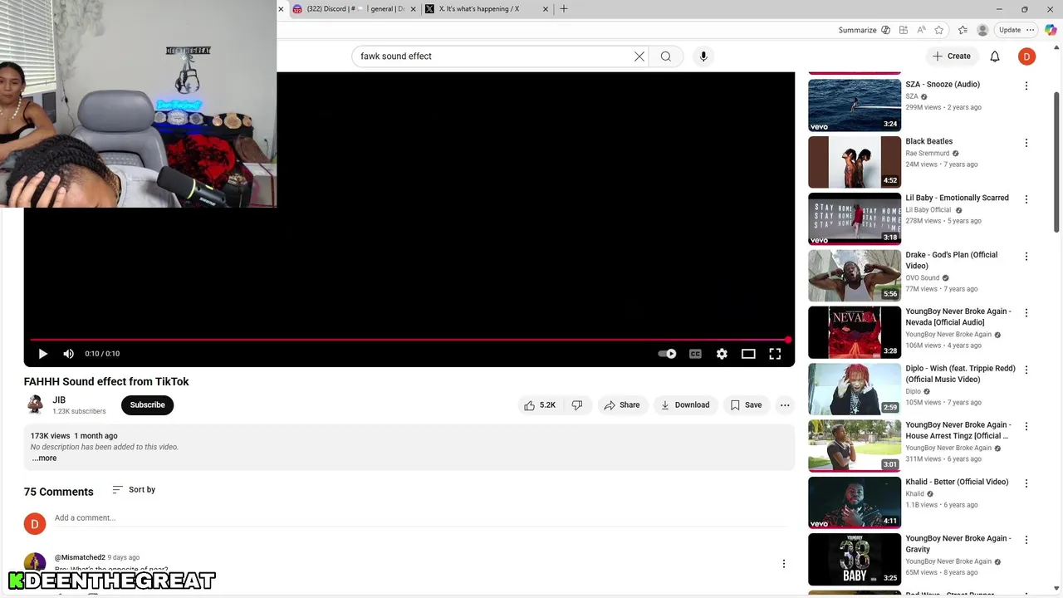The width and height of the screenshot is (1063, 598).
Task: Click the YouTube search box
Action: (493, 56)
